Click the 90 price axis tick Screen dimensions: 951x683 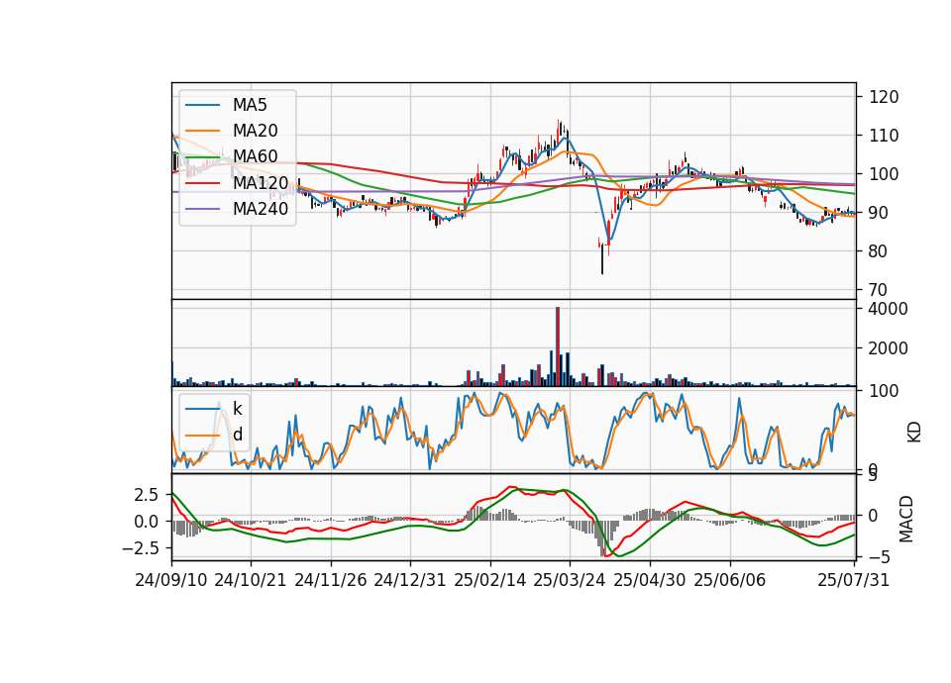[x=879, y=213]
